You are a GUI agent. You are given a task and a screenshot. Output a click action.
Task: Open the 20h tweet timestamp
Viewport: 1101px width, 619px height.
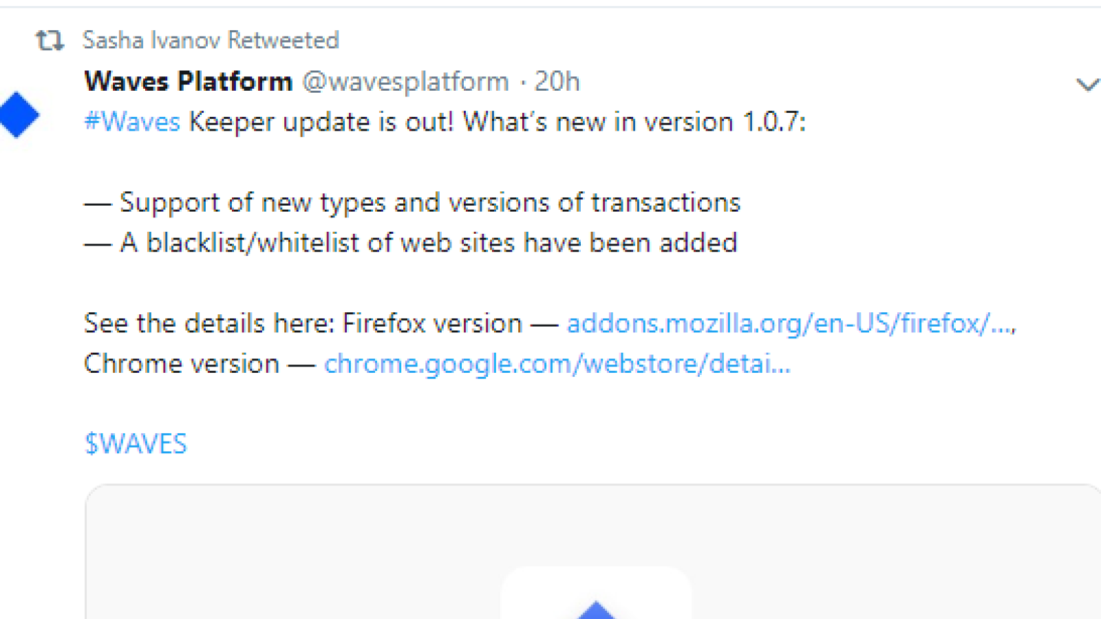[557, 81]
